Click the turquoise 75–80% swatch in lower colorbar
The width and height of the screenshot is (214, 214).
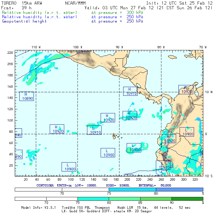click(93, 199)
